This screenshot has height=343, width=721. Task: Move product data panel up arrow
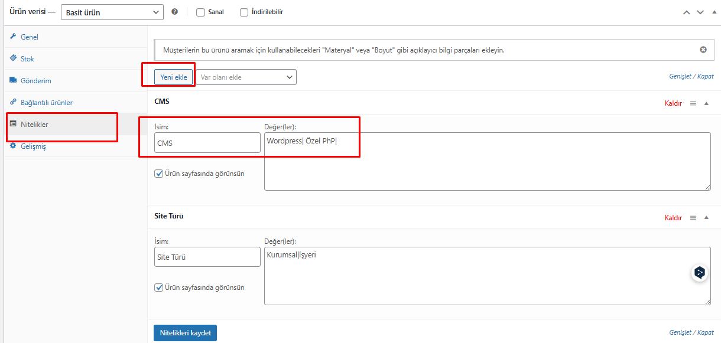coord(687,12)
